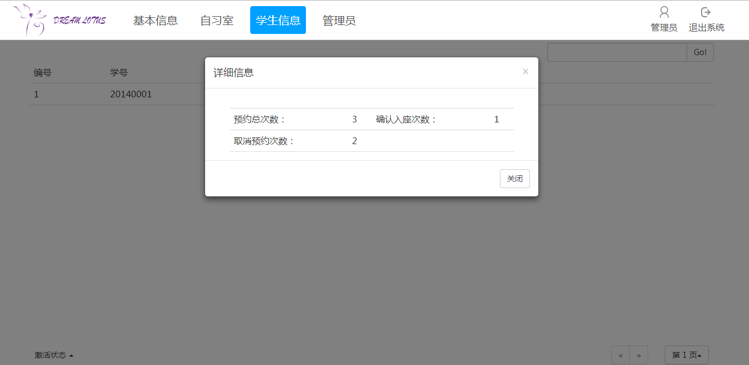The height and width of the screenshot is (365, 749).
Task: Click the value 1 for 确认入座次数
Action: pos(497,119)
